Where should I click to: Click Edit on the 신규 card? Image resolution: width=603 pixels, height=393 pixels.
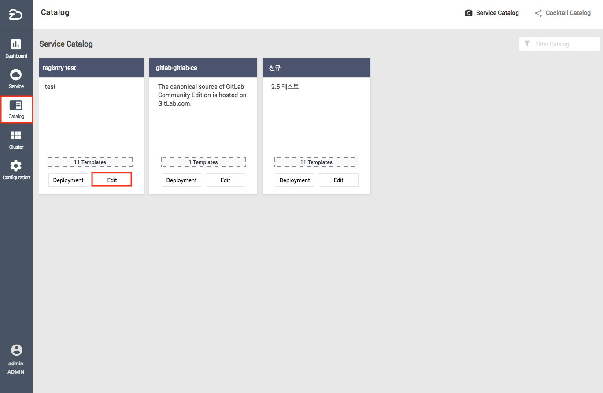[338, 180]
